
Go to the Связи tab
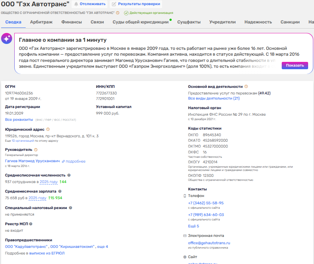(x=97, y=22)
